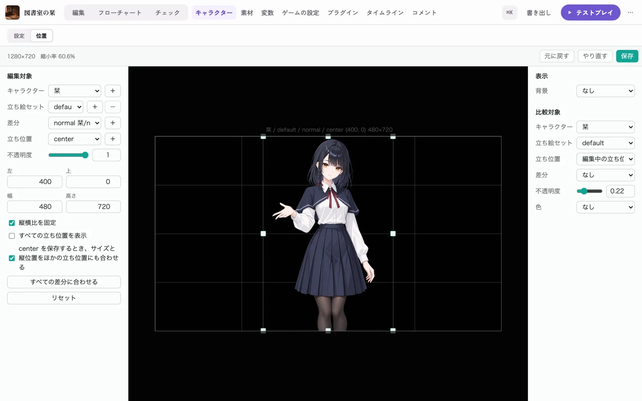
Task: Click the 左 input field showing 400
Action: click(35, 182)
